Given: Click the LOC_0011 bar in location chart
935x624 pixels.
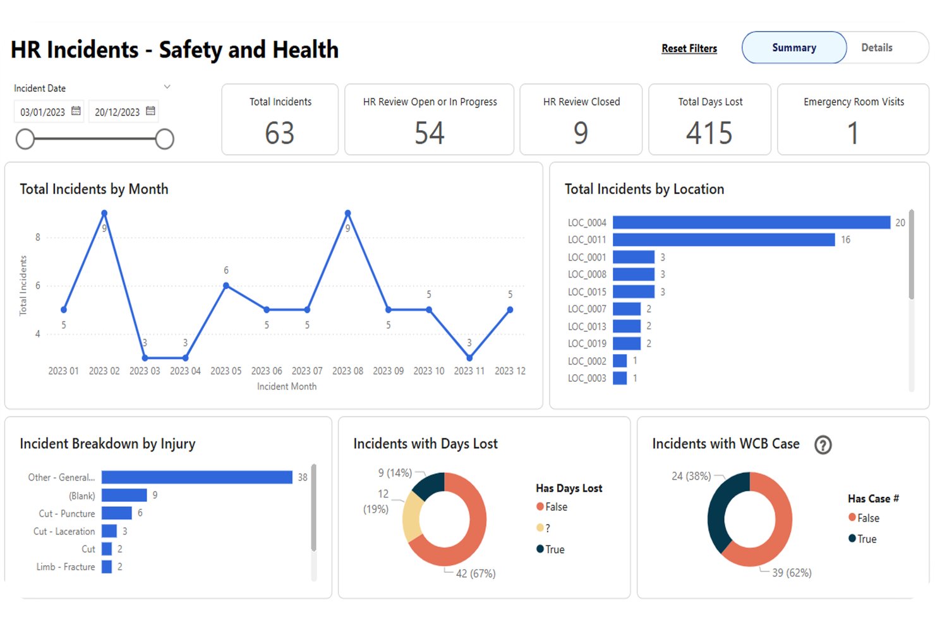Looking at the screenshot, I should [724, 240].
